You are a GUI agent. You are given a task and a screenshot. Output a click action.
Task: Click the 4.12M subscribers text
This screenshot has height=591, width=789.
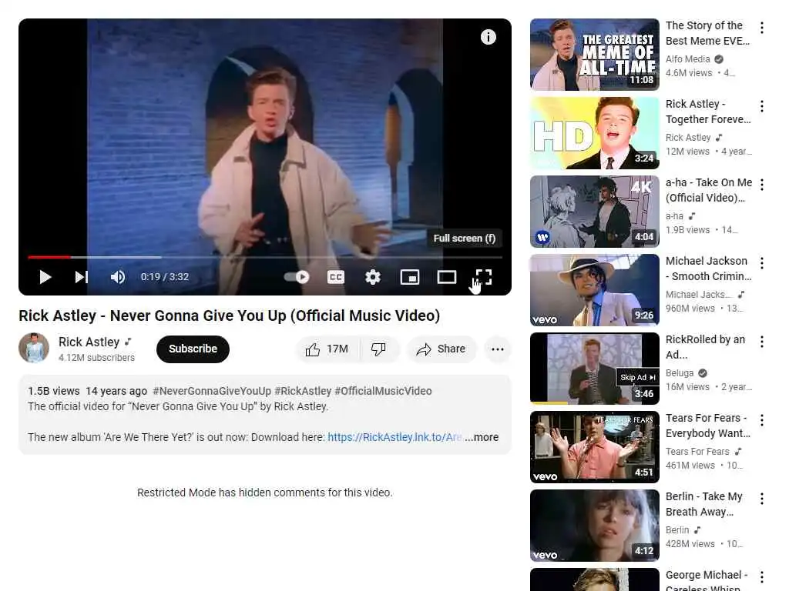coord(96,357)
